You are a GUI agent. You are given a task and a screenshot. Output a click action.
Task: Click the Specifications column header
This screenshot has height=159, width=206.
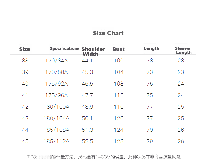click(64, 48)
